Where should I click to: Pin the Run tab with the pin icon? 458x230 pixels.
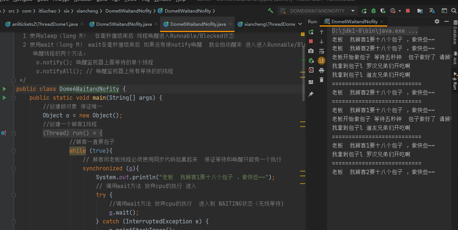311,94
